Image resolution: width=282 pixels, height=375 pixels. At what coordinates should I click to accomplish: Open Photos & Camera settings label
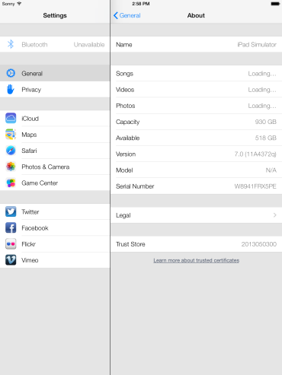(x=46, y=167)
